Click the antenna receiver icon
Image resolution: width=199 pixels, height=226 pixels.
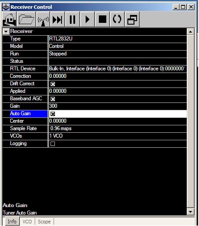point(43,19)
